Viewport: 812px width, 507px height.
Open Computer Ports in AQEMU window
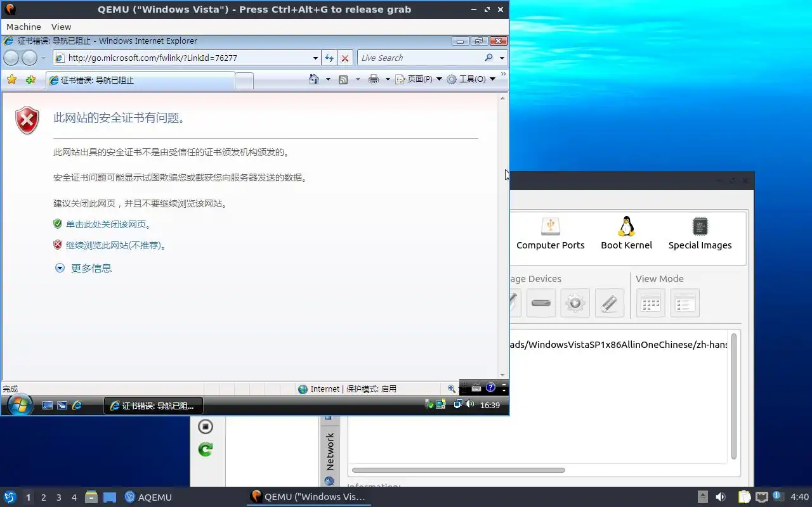(551, 233)
